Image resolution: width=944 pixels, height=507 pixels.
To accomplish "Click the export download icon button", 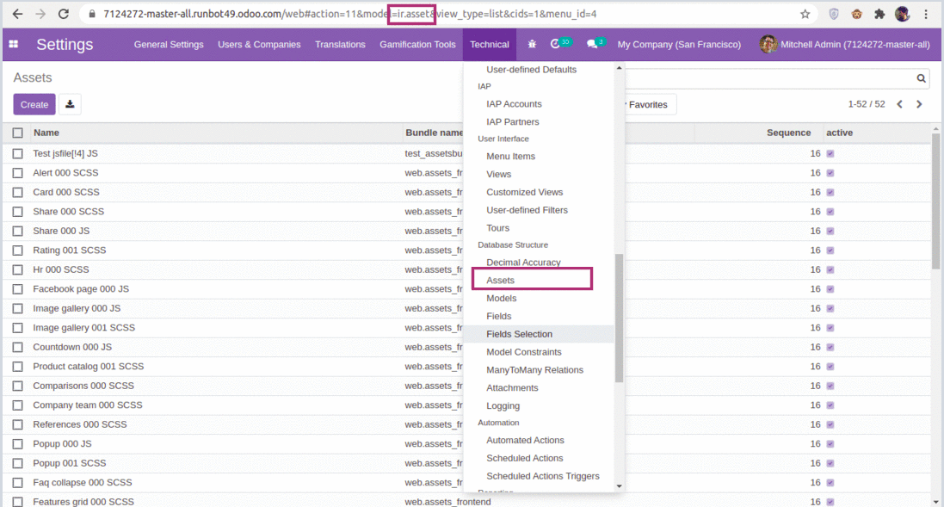I will [x=70, y=104].
